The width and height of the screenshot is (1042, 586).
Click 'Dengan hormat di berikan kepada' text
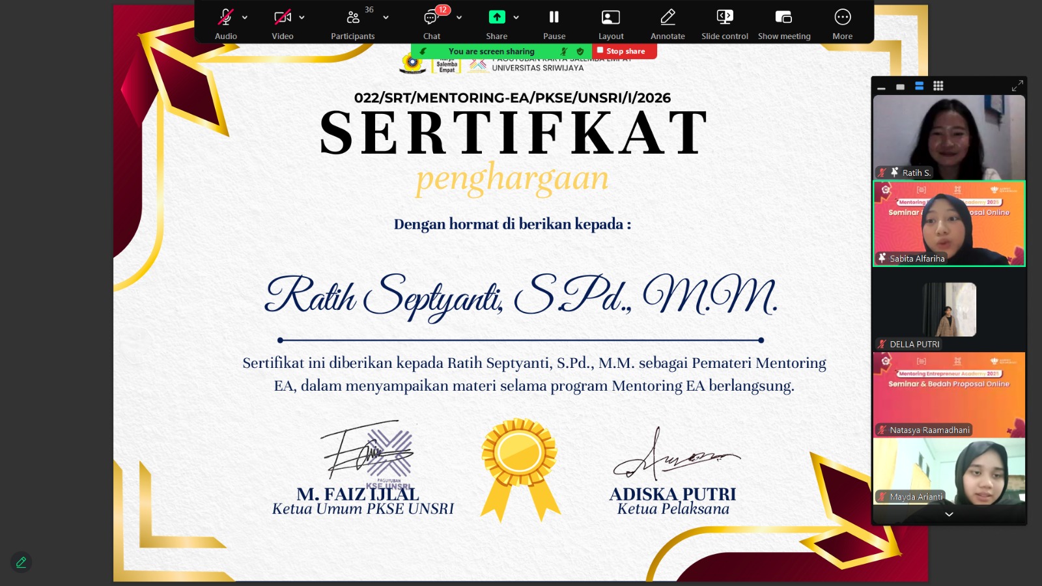512,224
